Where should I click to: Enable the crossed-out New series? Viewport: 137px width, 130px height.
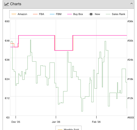[94, 14]
